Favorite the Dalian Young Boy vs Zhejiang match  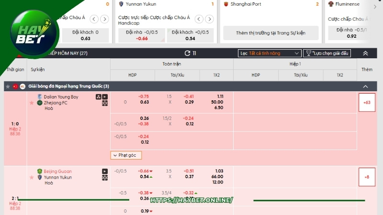coord(32,103)
